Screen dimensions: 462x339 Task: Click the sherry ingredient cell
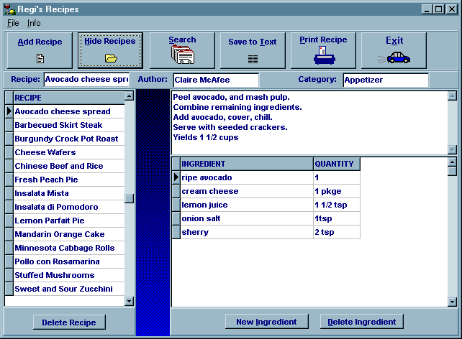pos(247,232)
